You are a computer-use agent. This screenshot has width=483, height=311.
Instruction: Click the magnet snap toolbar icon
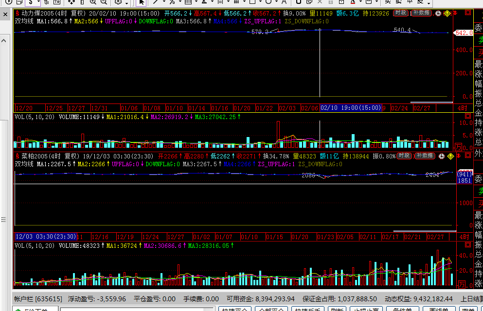299,2
